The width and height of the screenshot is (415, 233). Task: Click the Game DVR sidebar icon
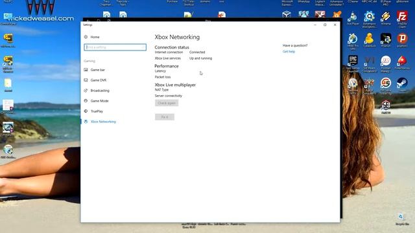(86, 80)
